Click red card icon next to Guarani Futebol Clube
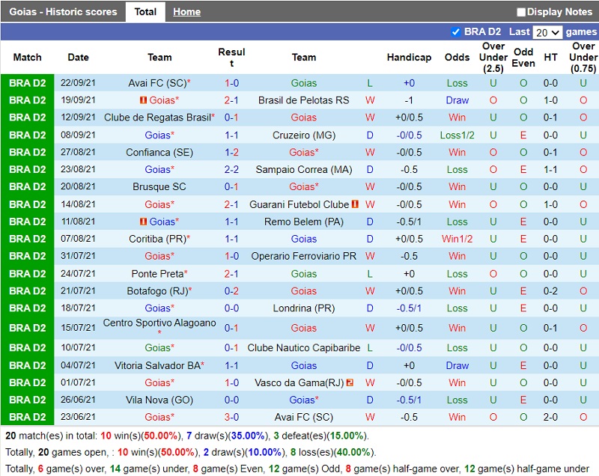 355,204
